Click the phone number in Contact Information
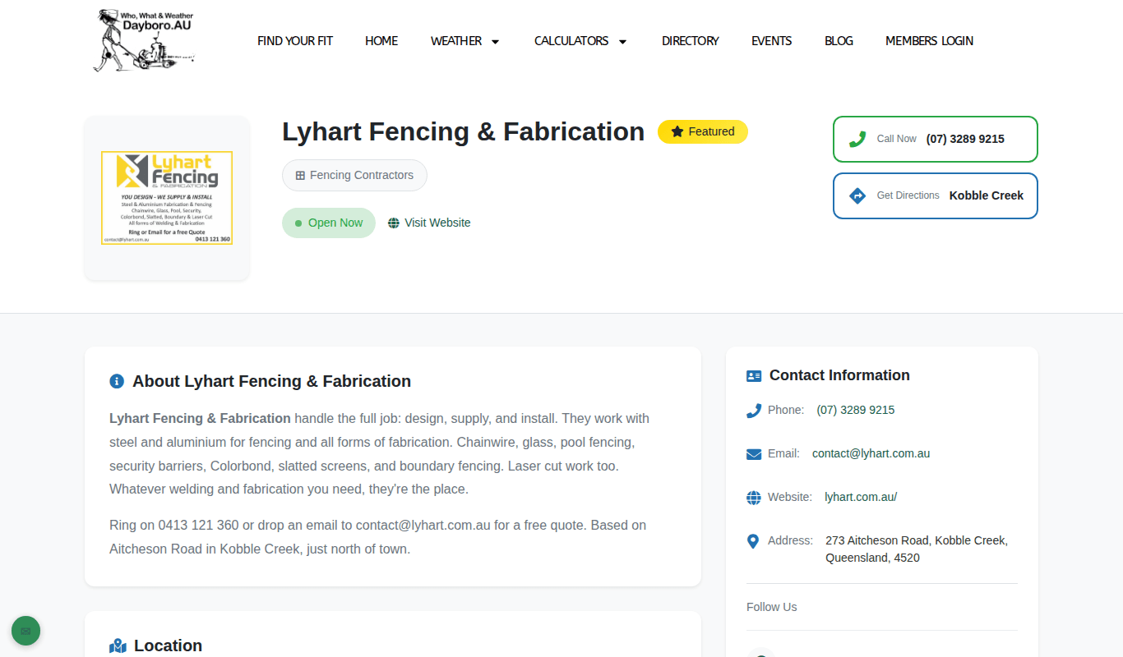This screenshot has height=657, width=1123. tap(856, 410)
